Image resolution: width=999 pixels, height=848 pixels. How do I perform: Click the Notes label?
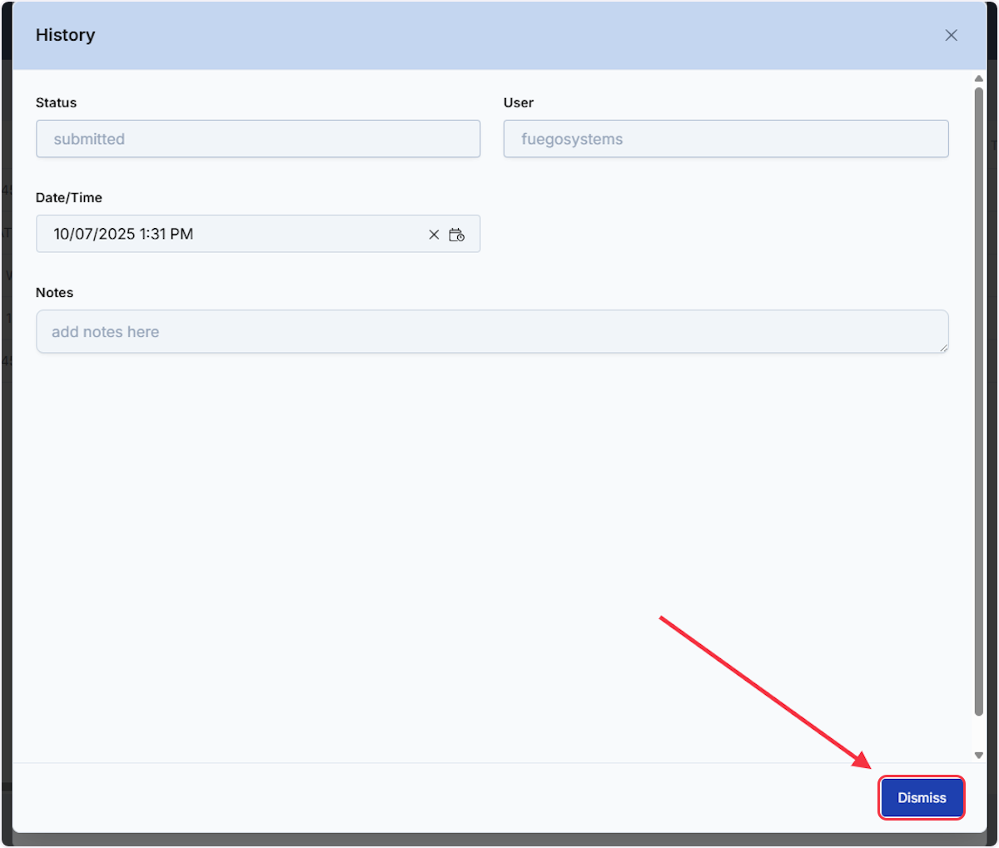click(54, 292)
